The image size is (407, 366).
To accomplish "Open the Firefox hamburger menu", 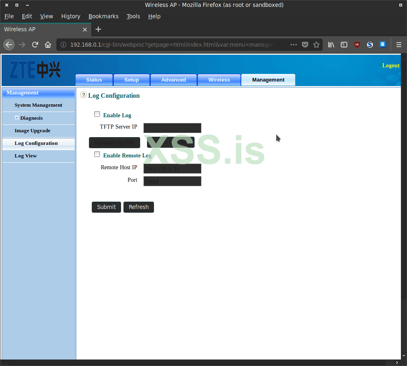I will [399, 45].
